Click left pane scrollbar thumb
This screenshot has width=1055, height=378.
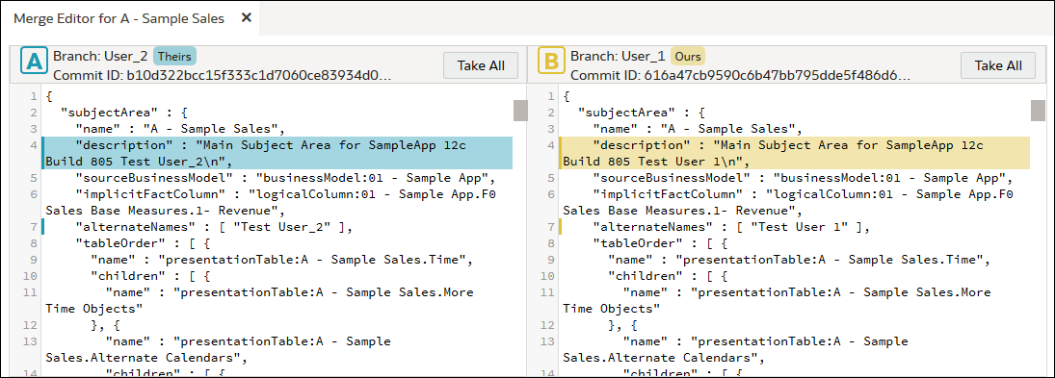pyautogui.click(x=520, y=110)
